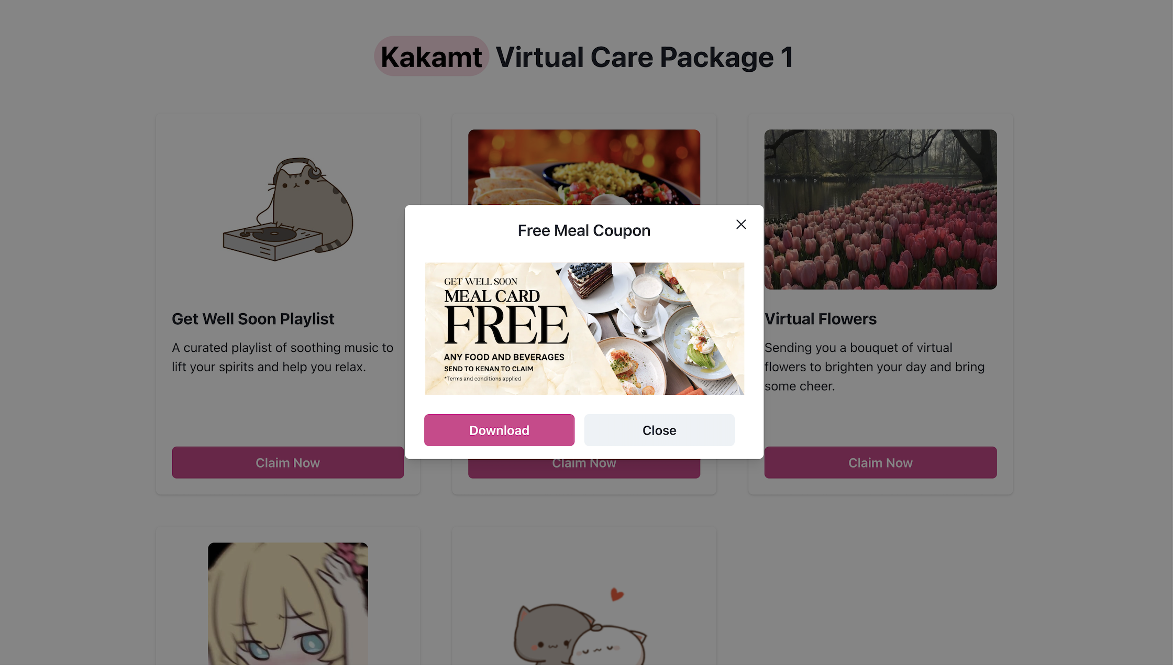1173x665 pixels.
Task: Download the free meal coupon
Action: [499, 430]
